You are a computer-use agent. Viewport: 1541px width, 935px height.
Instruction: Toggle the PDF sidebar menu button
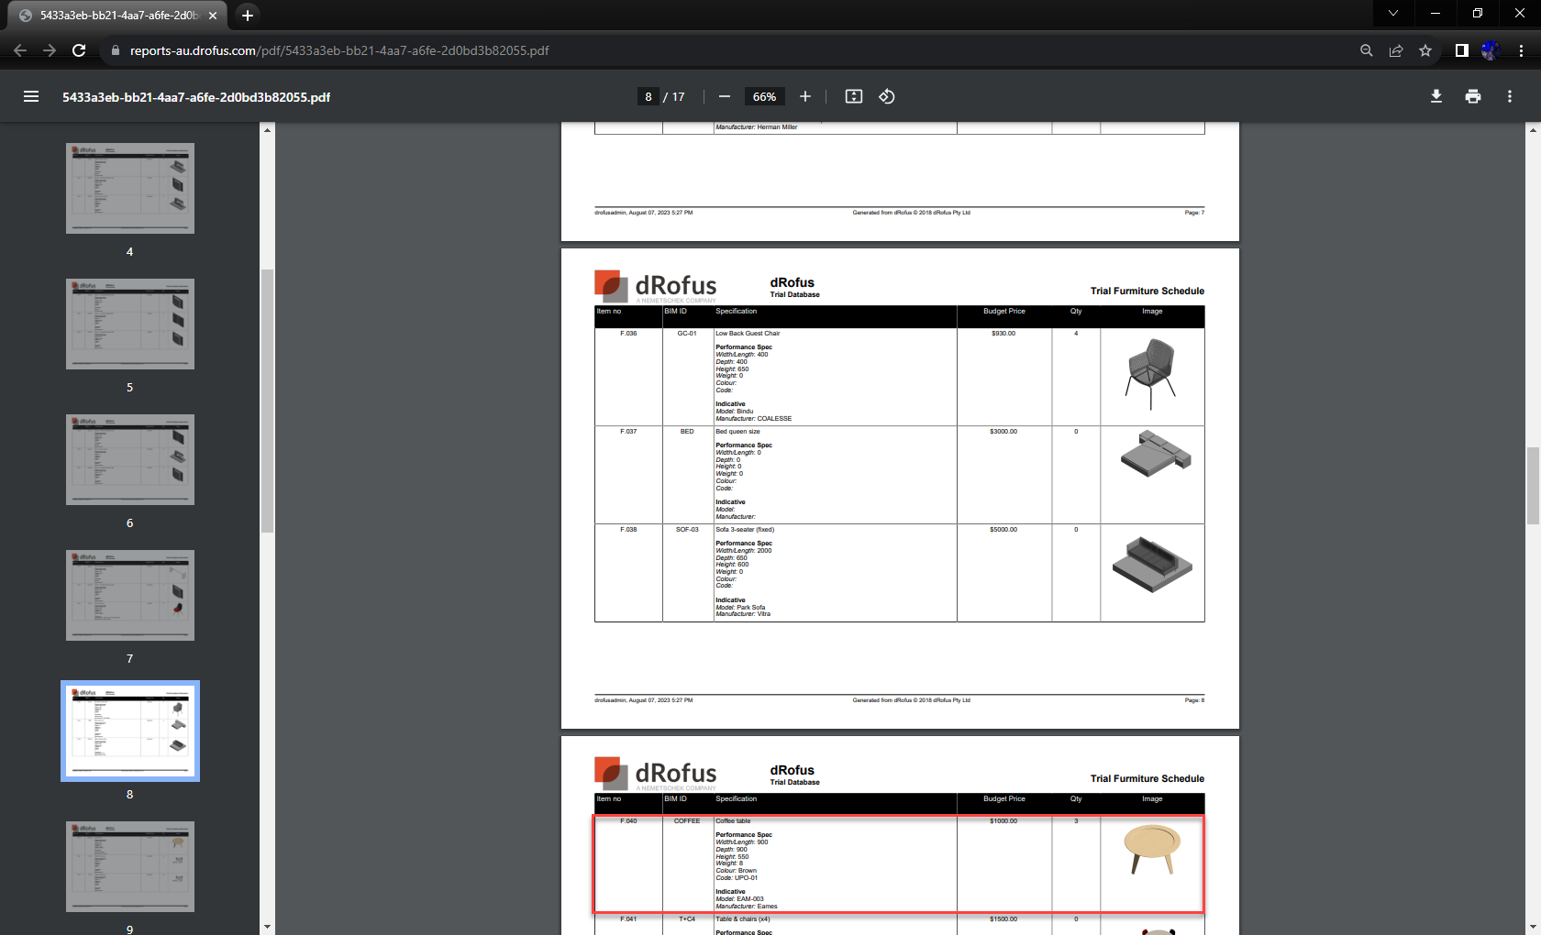coord(31,96)
